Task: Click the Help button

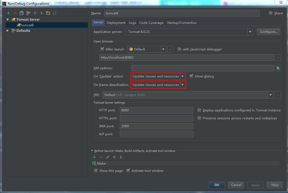Action: click(275, 185)
